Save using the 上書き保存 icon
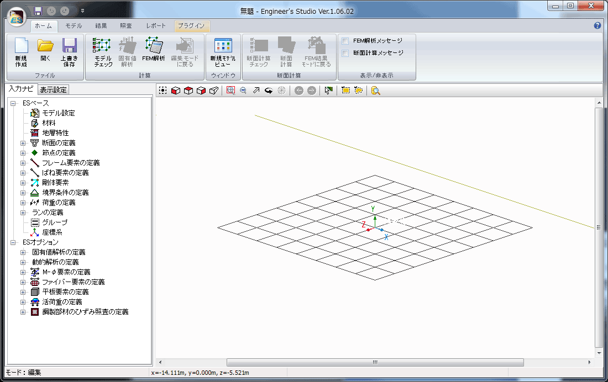Screen dimensions: 608x382 point(69,52)
